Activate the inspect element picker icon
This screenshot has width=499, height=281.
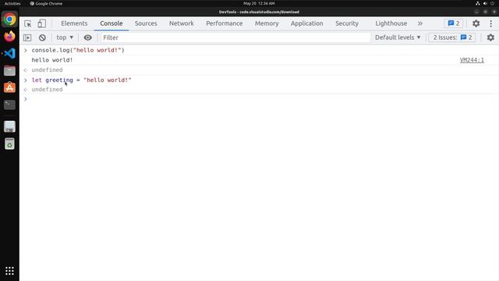pyautogui.click(x=28, y=23)
